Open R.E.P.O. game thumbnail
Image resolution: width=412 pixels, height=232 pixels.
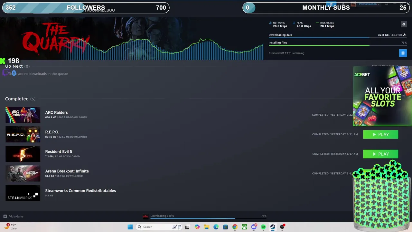point(23,134)
